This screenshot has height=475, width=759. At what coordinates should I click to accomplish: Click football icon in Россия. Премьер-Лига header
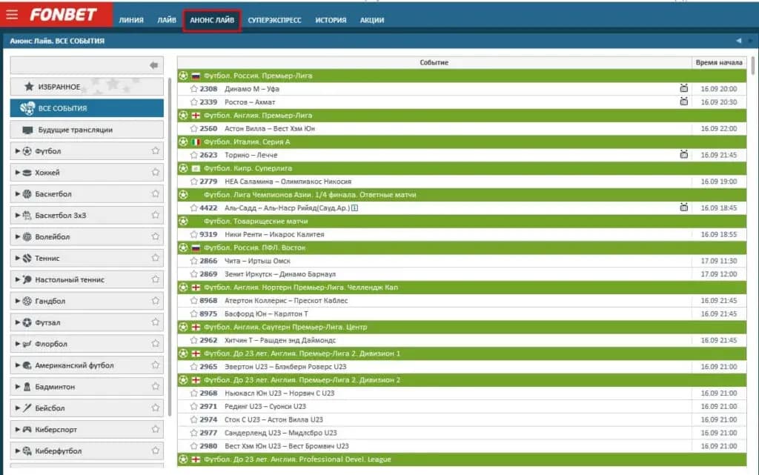[x=183, y=76]
